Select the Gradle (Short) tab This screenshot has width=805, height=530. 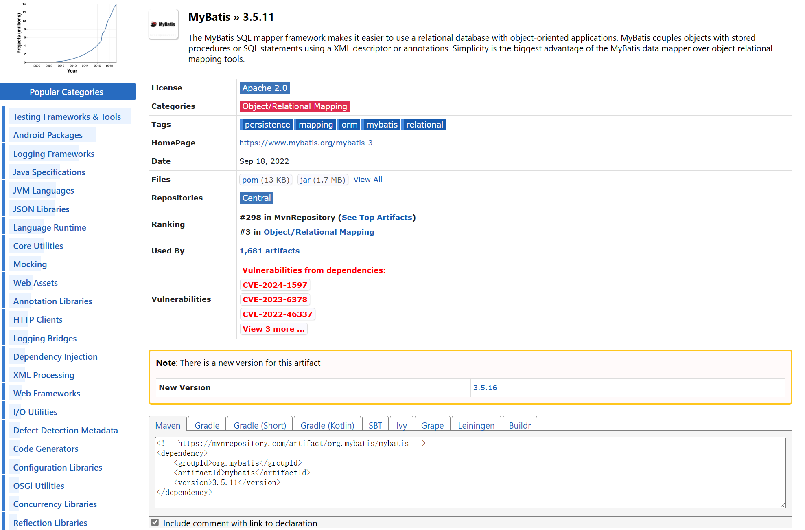pyautogui.click(x=260, y=425)
